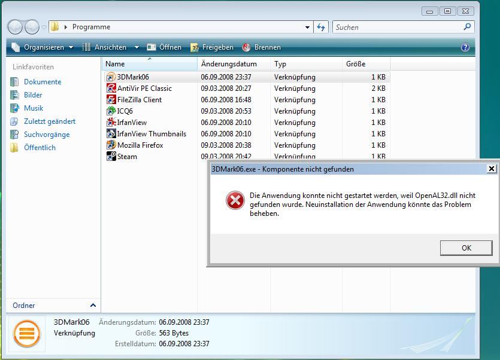Click the Zuletzt geändert icon in the sidebar
The height and width of the screenshot is (360, 500).
pos(14,121)
